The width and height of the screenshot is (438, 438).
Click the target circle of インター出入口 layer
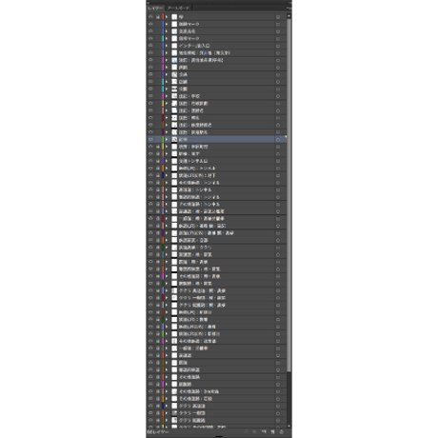[x=278, y=46]
